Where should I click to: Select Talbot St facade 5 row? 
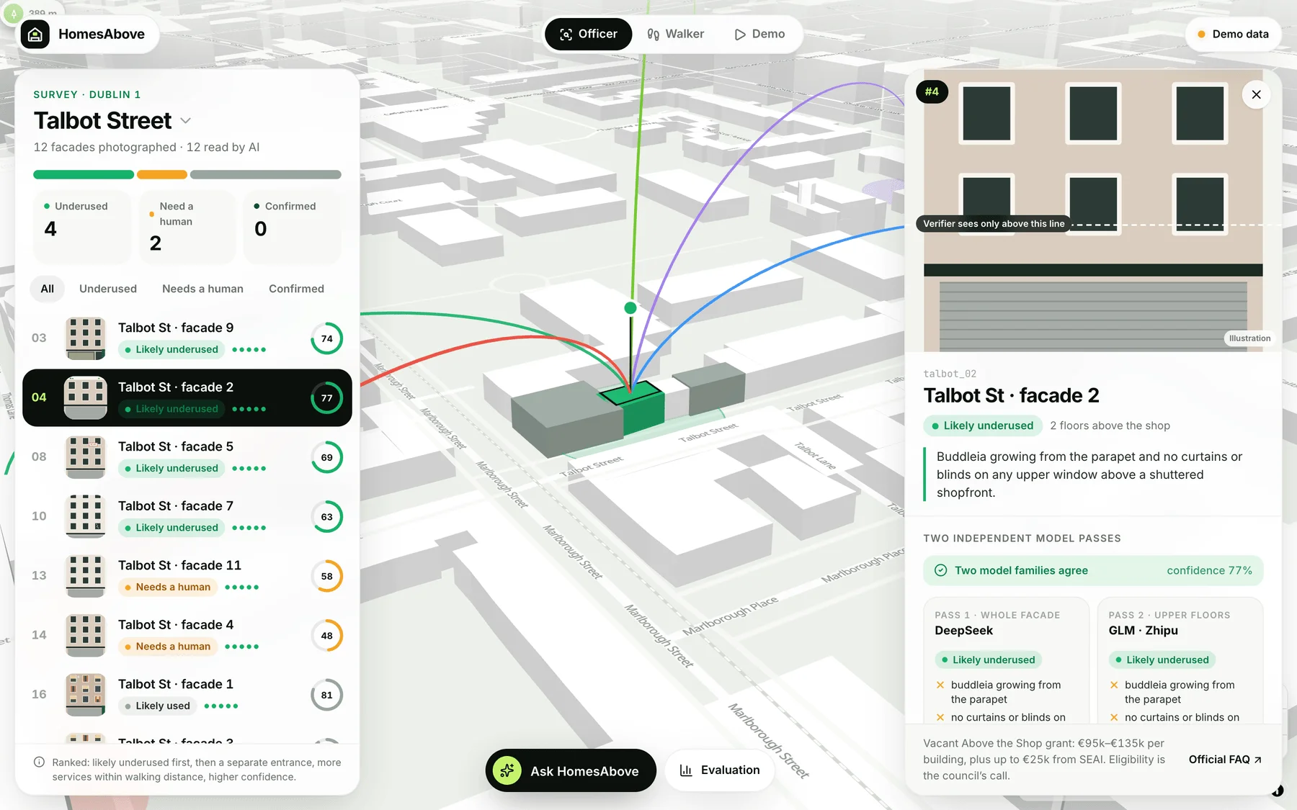187,457
